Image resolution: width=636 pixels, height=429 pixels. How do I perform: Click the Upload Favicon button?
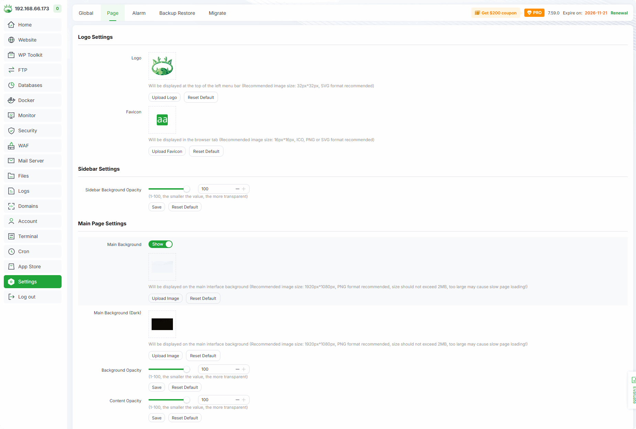(167, 151)
